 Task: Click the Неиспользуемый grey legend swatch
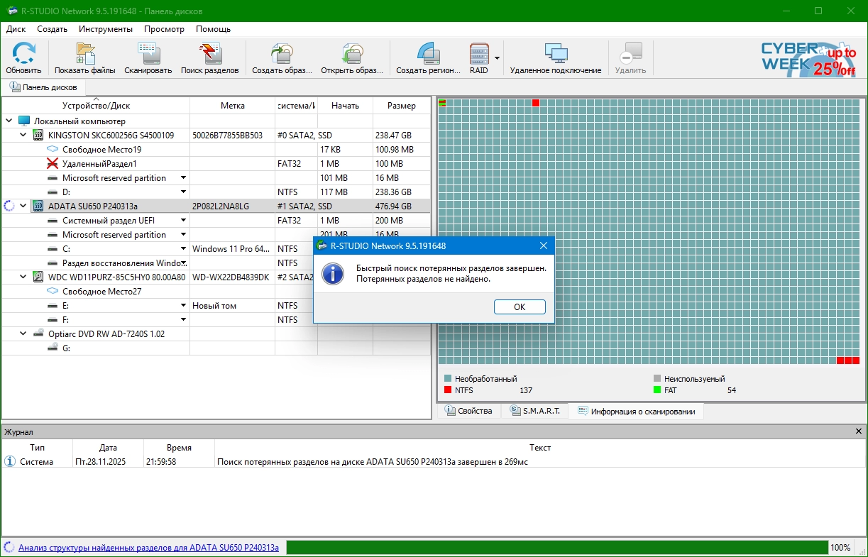(657, 379)
